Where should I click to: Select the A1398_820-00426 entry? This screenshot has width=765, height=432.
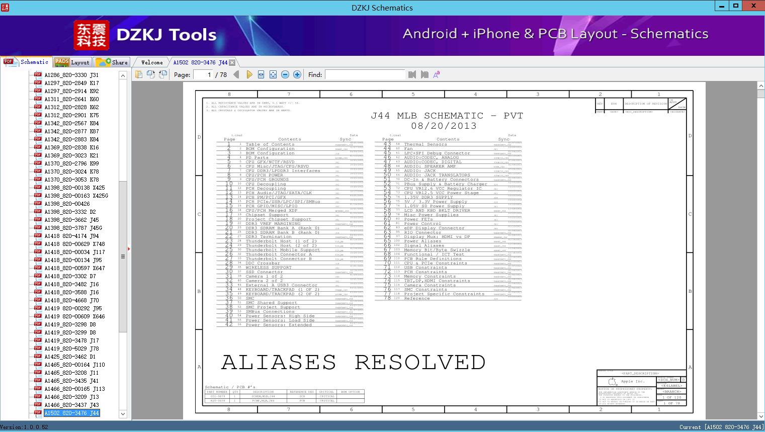tap(67, 204)
